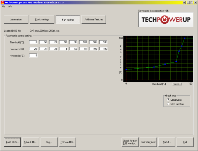Click Check for new RBE version...
The image size is (198, 151).
pyautogui.click(x=130, y=142)
